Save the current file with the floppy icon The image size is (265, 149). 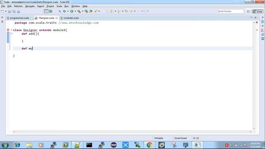pos(10,11)
